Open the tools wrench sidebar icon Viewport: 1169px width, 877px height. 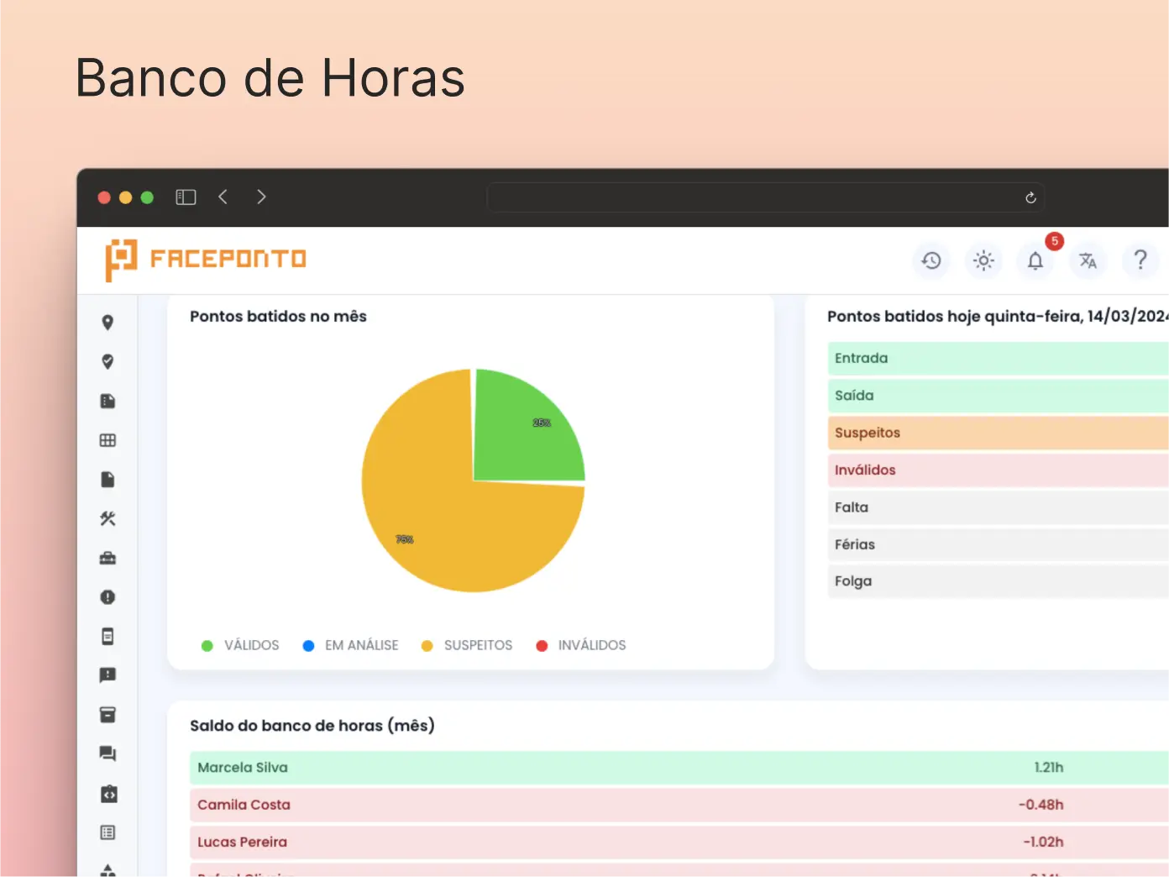tap(107, 519)
